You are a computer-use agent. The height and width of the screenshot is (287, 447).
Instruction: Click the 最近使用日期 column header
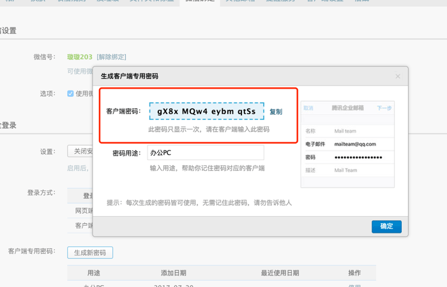280,273
